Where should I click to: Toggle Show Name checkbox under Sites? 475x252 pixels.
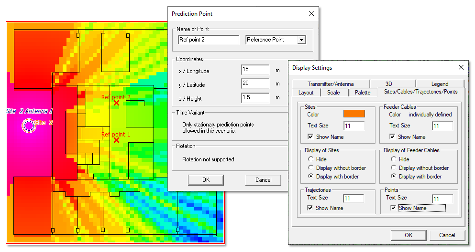point(311,137)
